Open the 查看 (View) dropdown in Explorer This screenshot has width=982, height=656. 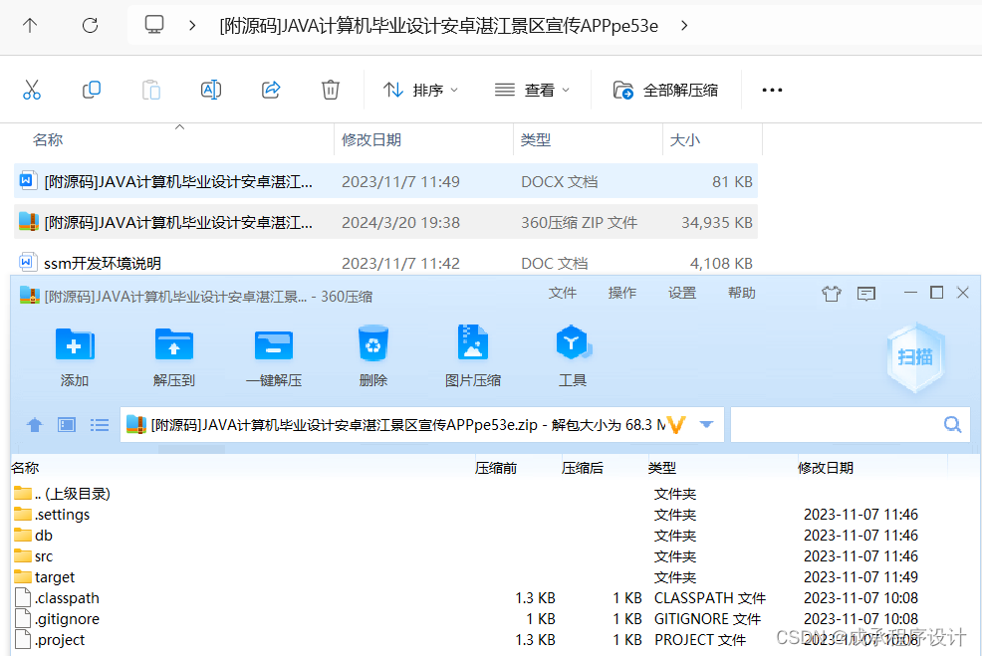click(532, 89)
